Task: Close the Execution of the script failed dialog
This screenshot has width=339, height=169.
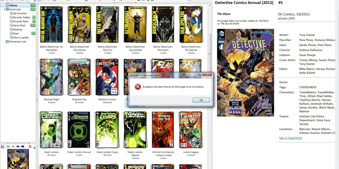Action: pos(207,75)
